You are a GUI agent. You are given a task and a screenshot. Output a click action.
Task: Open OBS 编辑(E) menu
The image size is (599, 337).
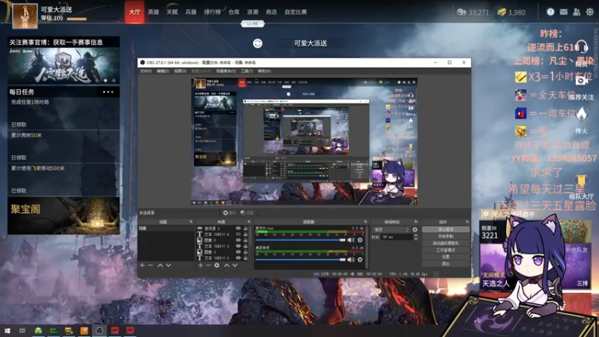pos(162,71)
